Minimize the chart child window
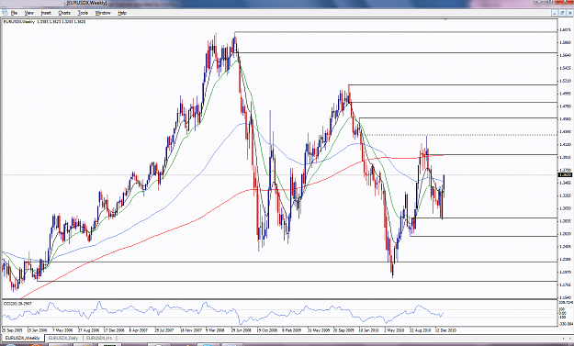The height and width of the screenshot is (346, 574). tap(556, 13)
